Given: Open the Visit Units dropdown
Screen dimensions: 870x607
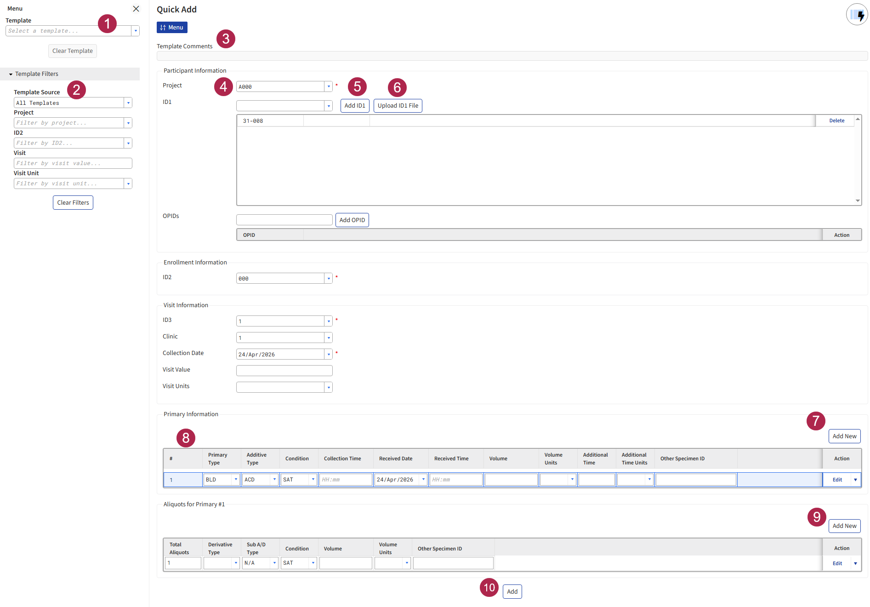Looking at the screenshot, I should point(329,387).
